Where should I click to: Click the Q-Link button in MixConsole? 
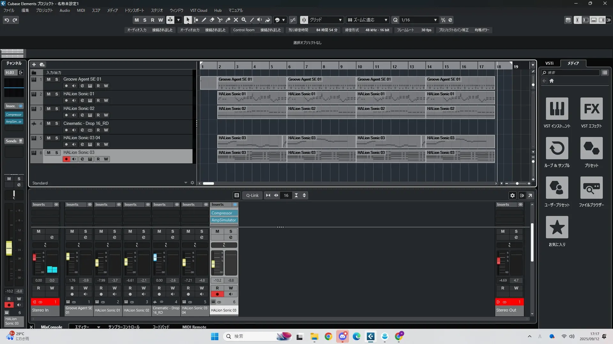click(252, 196)
